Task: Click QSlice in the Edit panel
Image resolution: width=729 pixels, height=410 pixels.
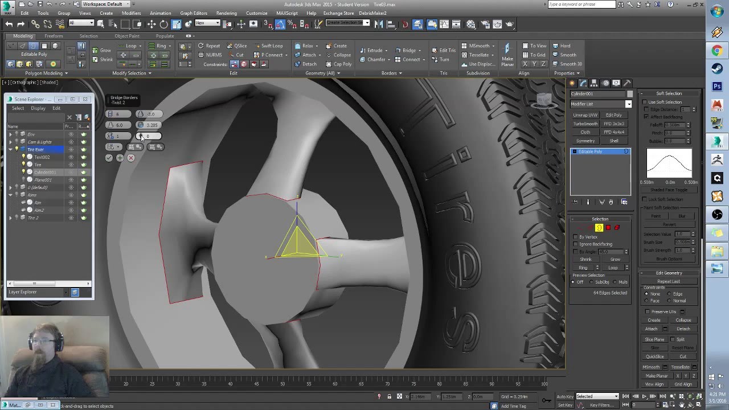Action: click(x=237, y=46)
